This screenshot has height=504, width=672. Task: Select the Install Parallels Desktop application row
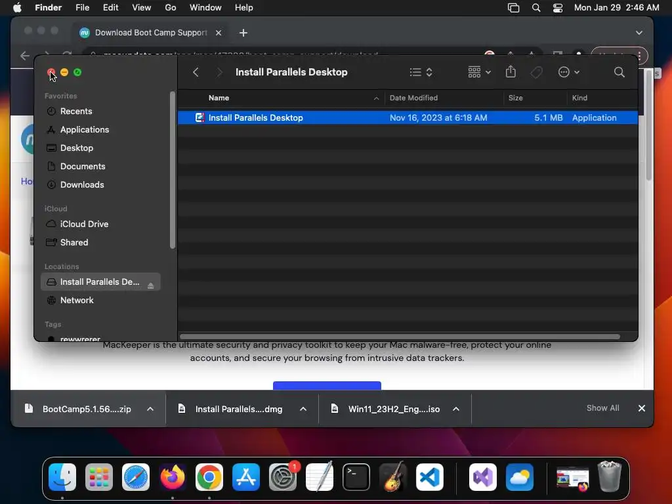[x=408, y=118]
